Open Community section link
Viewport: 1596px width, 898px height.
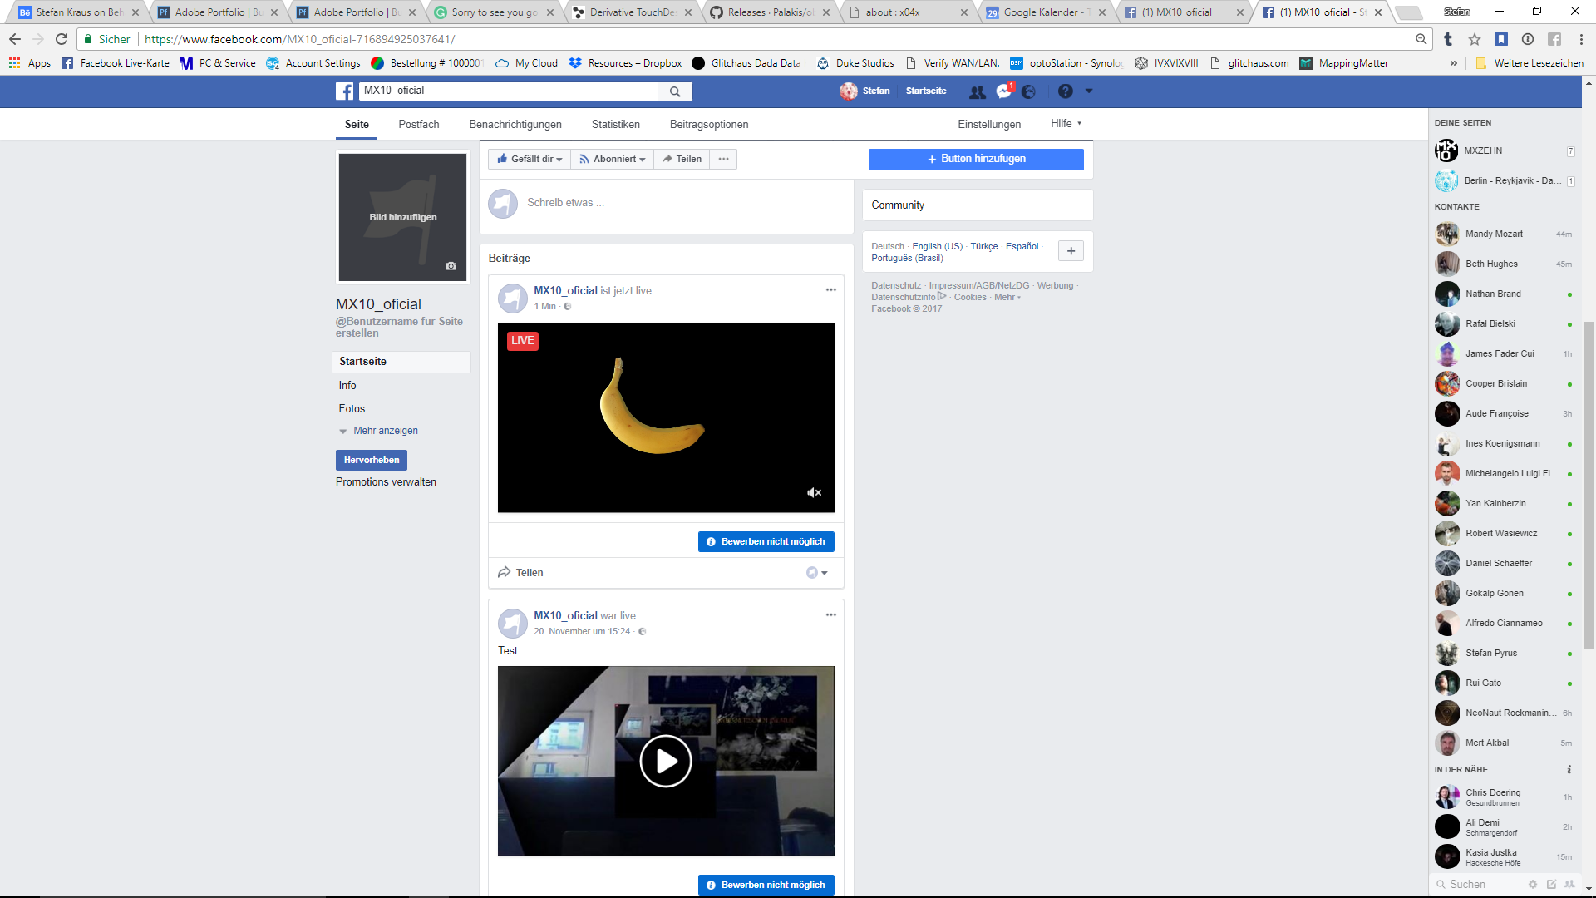898,205
